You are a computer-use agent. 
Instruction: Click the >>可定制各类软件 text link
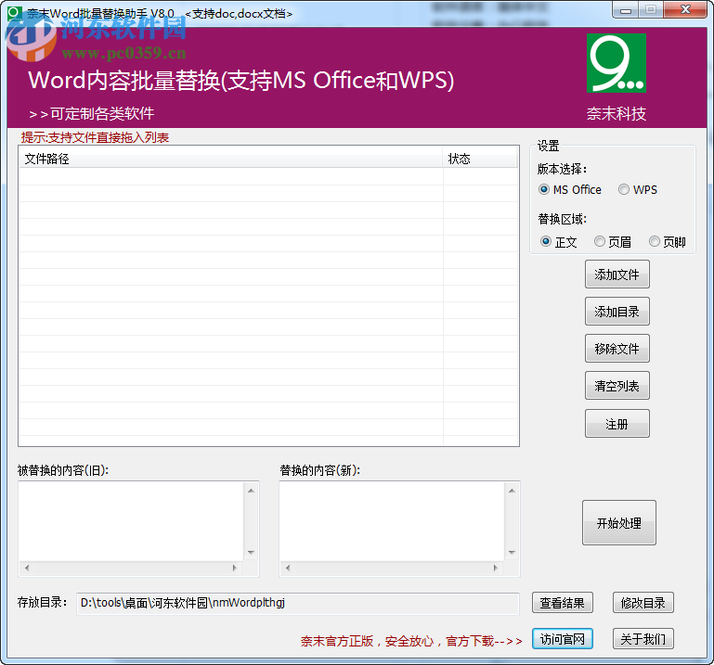[92, 113]
